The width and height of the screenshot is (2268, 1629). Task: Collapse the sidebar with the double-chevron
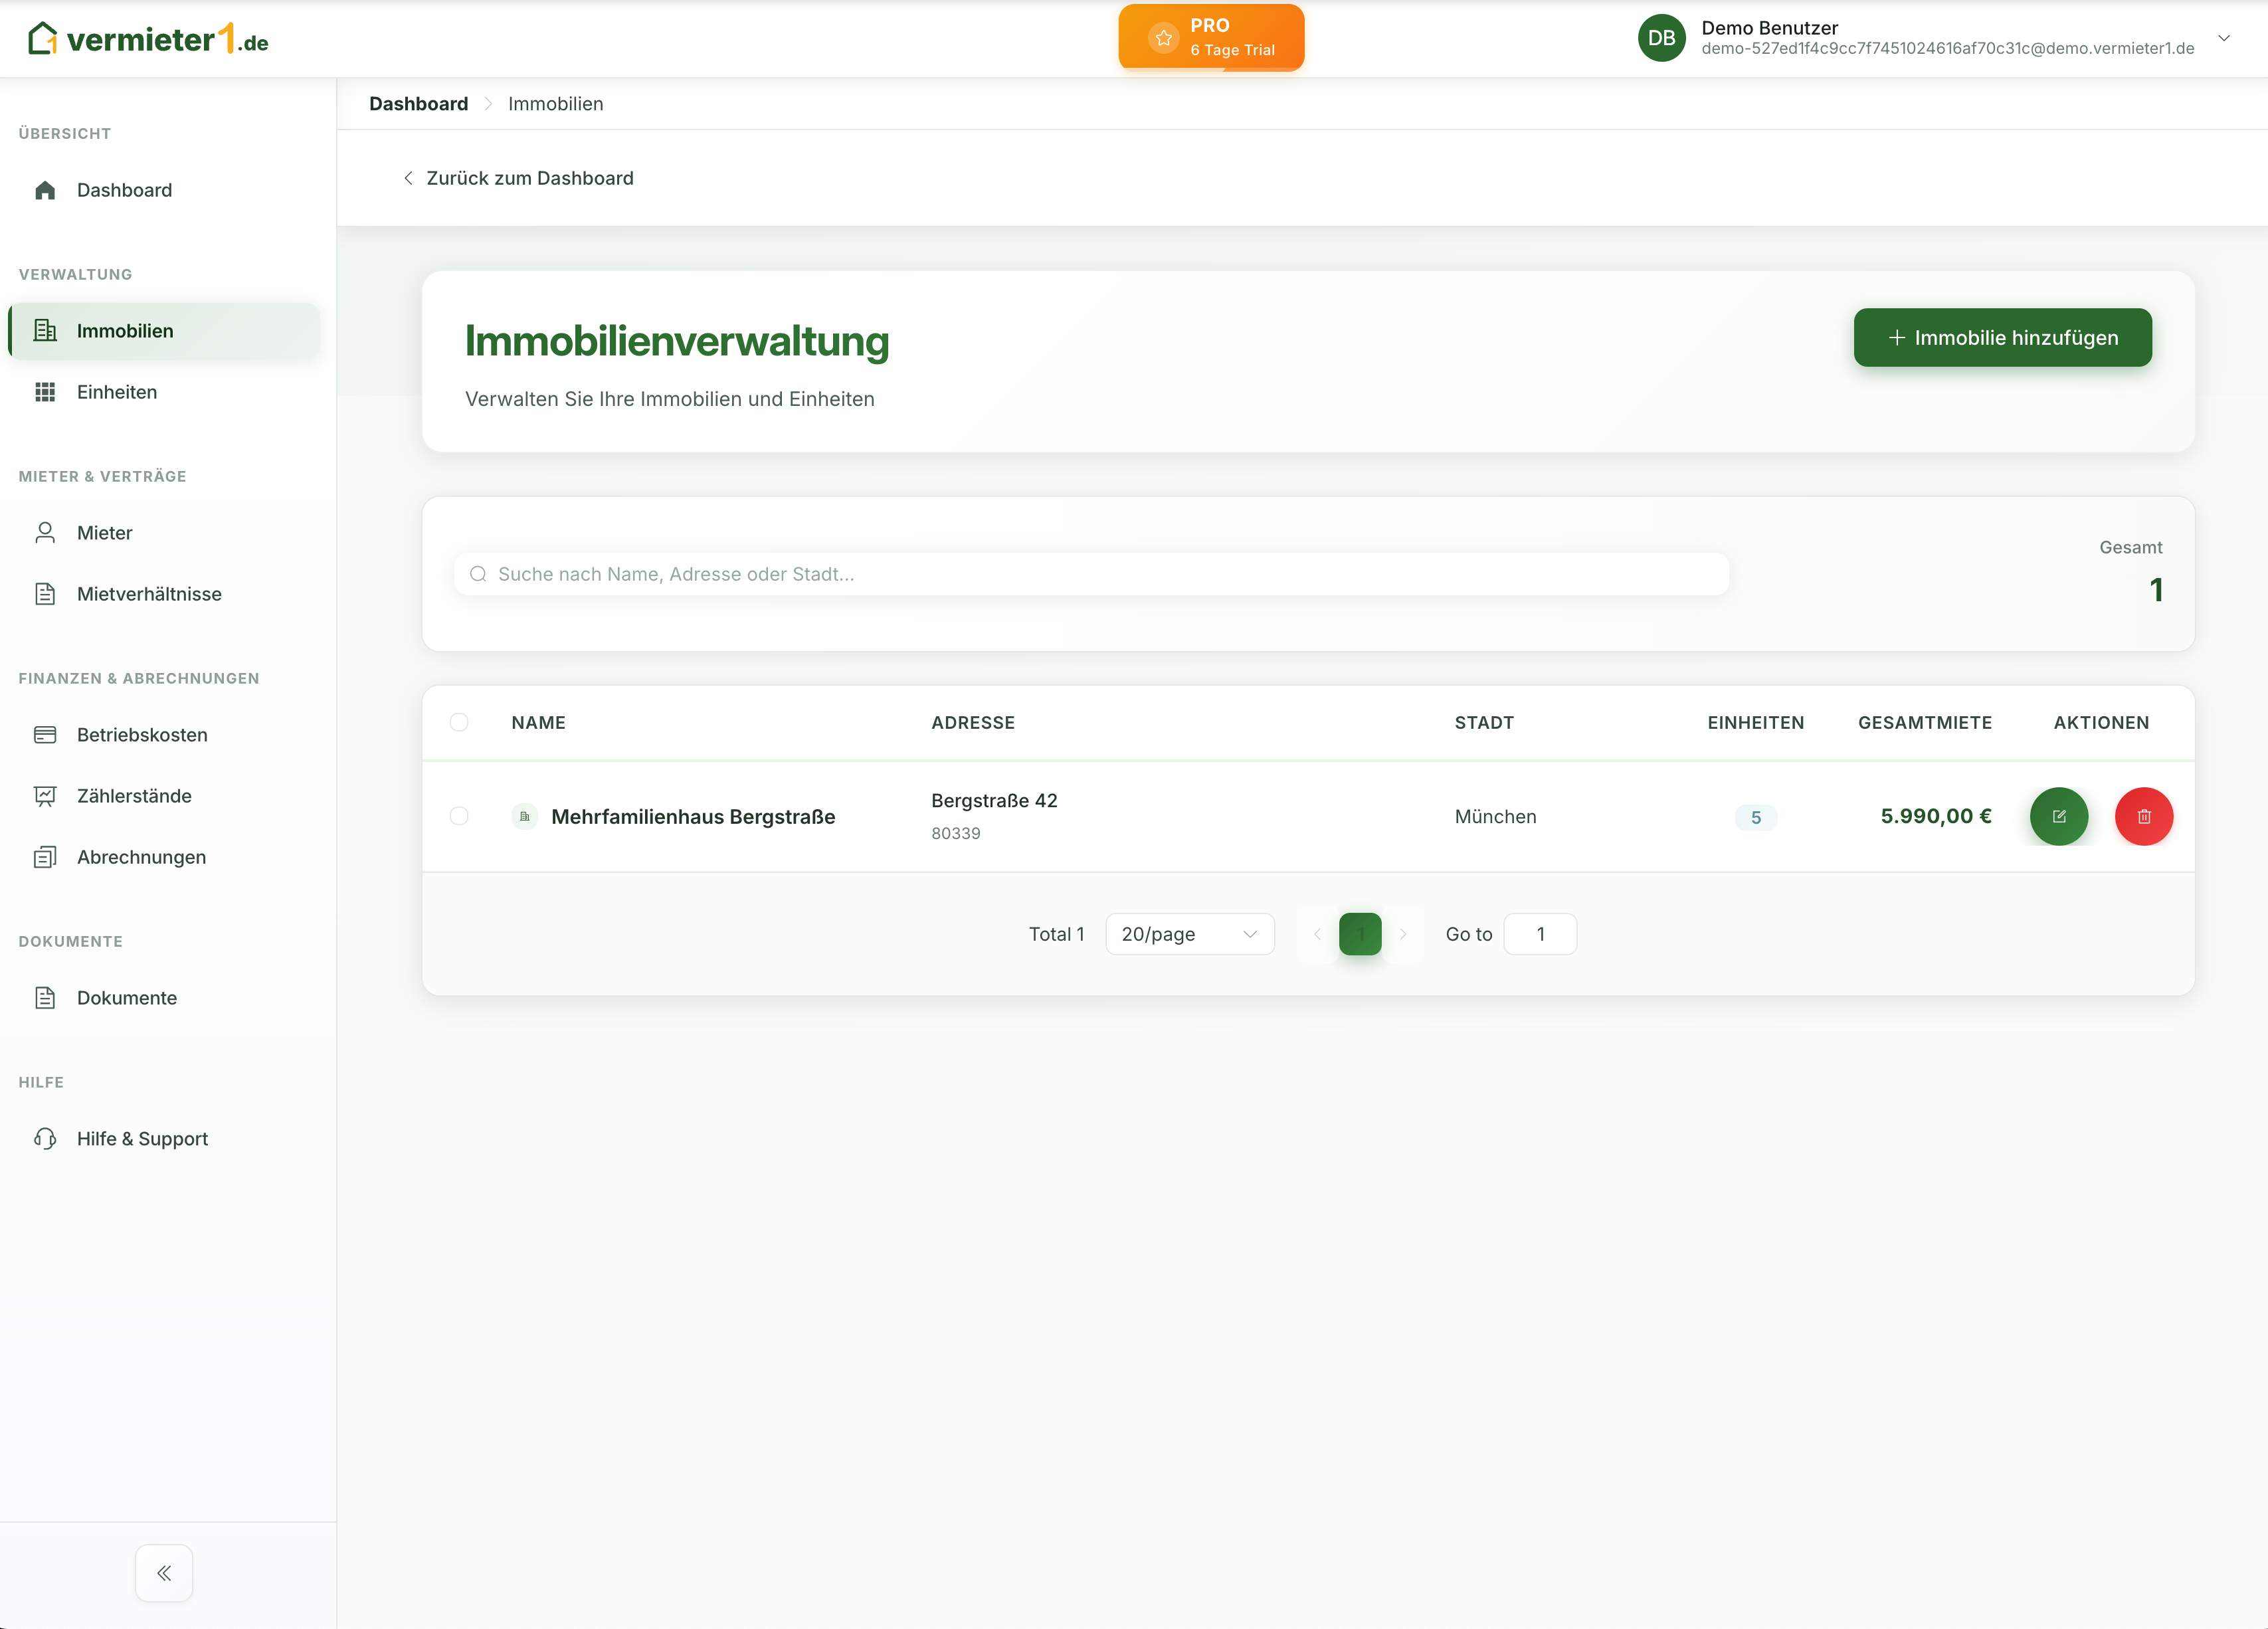[x=163, y=1572]
